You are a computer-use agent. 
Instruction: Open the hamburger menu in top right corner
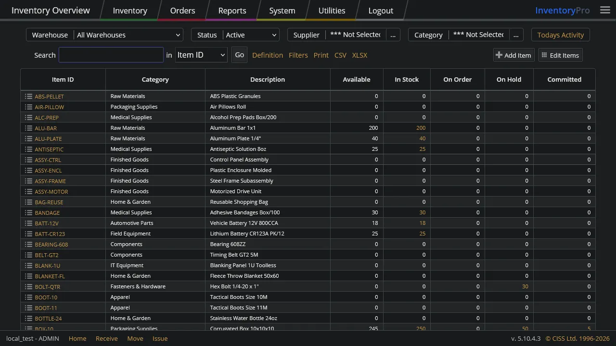pos(605,10)
